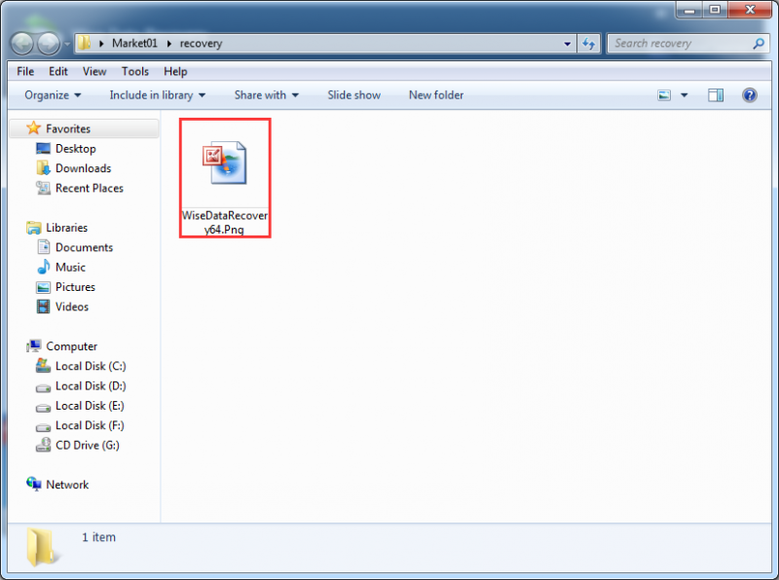Image resolution: width=779 pixels, height=580 pixels.
Task: Open the Include in library dropdown
Action: pyautogui.click(x=158, y=94)
